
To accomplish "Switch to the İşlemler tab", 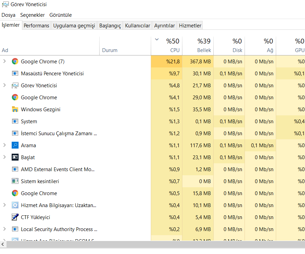I will point(11,25).
